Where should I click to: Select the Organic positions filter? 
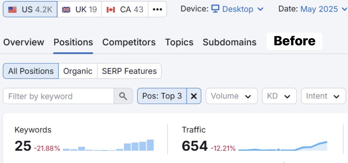(x=78, y=71)
